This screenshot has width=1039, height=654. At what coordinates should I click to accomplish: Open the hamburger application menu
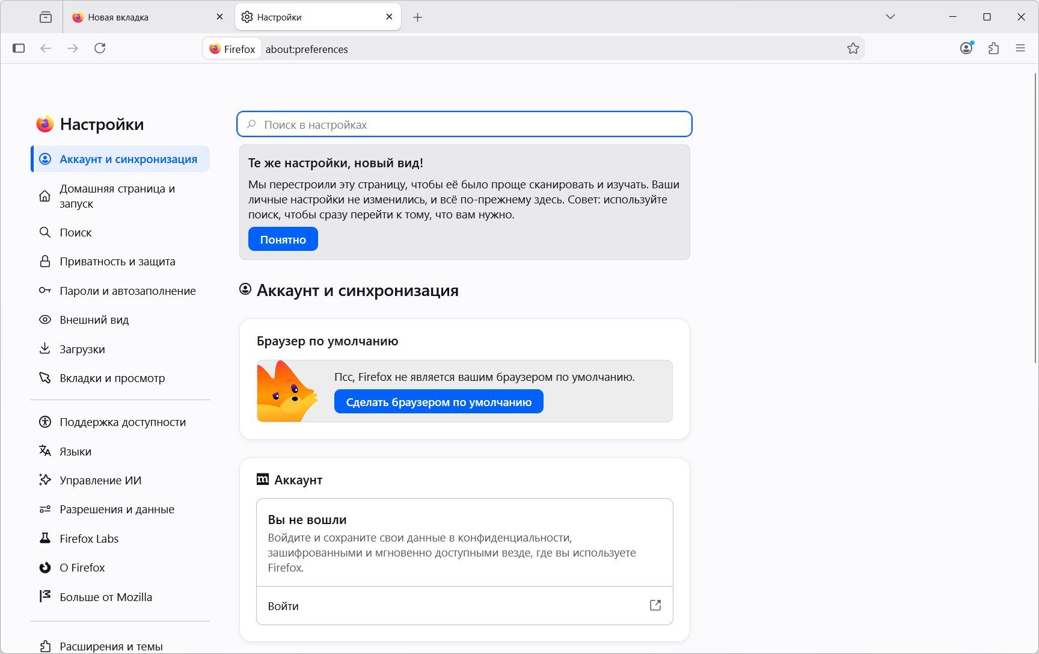(1020, 48)
